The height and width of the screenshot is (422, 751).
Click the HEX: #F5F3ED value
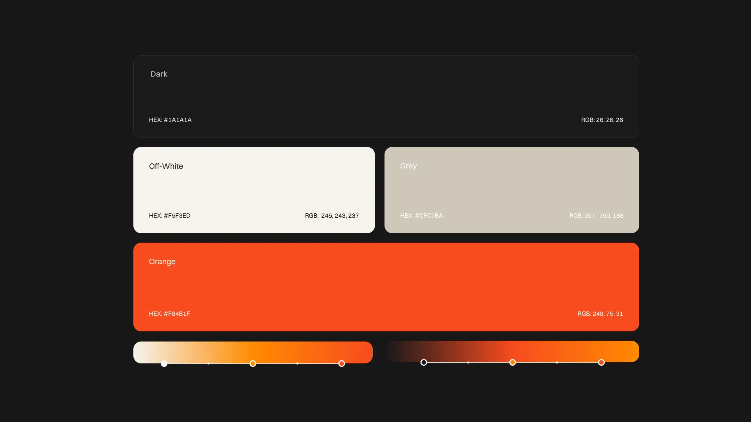pyautogui.click(x=170, y=216)
